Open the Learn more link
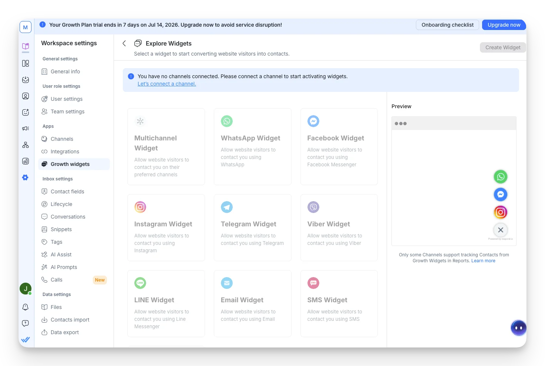 [483, 261]
